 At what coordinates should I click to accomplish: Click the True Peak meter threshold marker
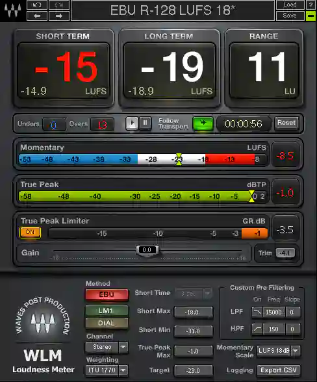coord(251,196)
